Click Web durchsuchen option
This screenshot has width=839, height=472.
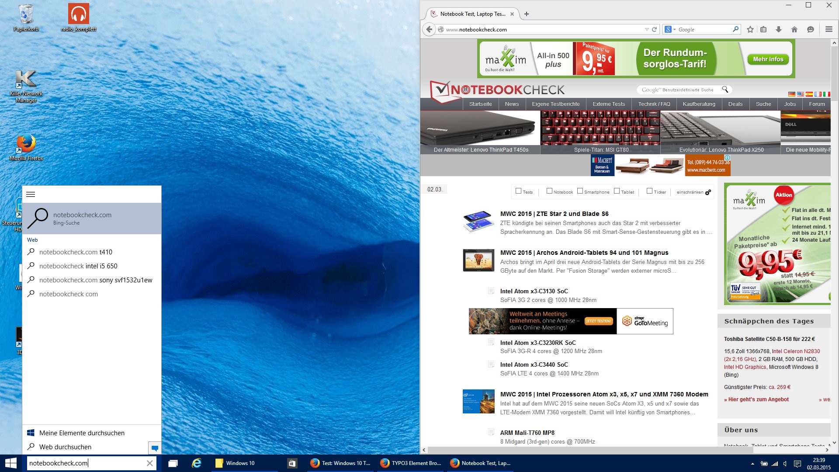[x=85, y=447]
